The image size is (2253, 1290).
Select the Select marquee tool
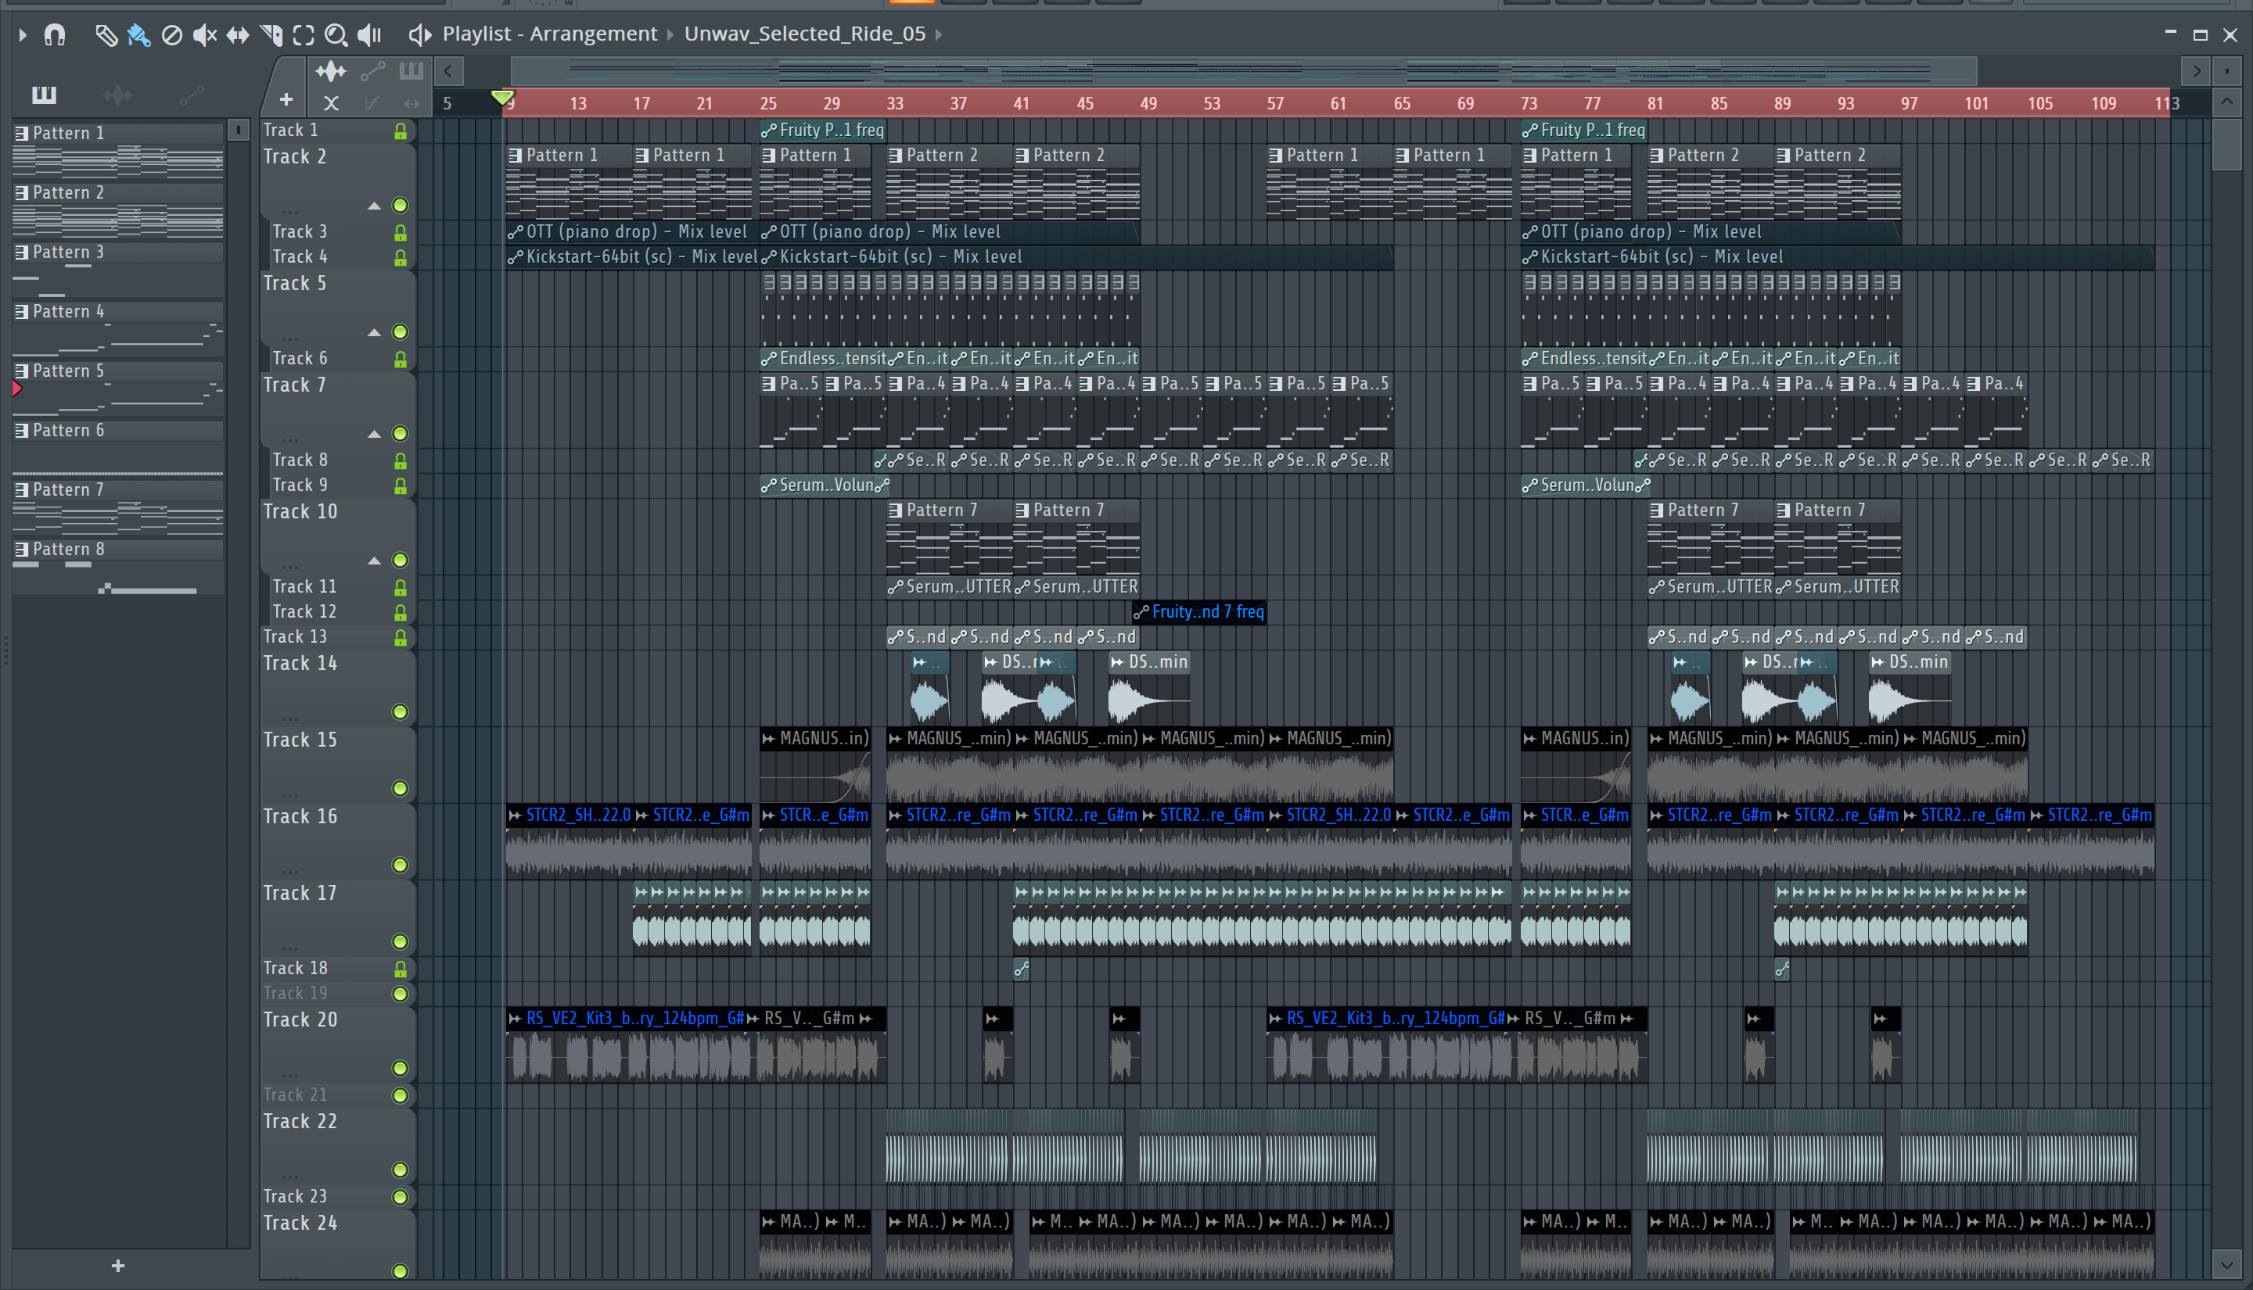pyautogui.click(x=303, y=34)
